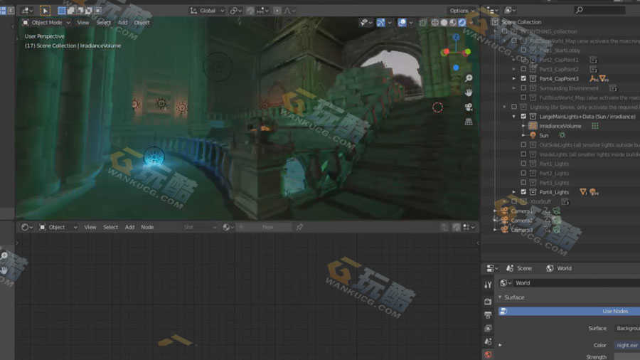Viewport: 640px width, 360px height.
Task: Toggle proportional editing button
Action: (x=277, y=11)
